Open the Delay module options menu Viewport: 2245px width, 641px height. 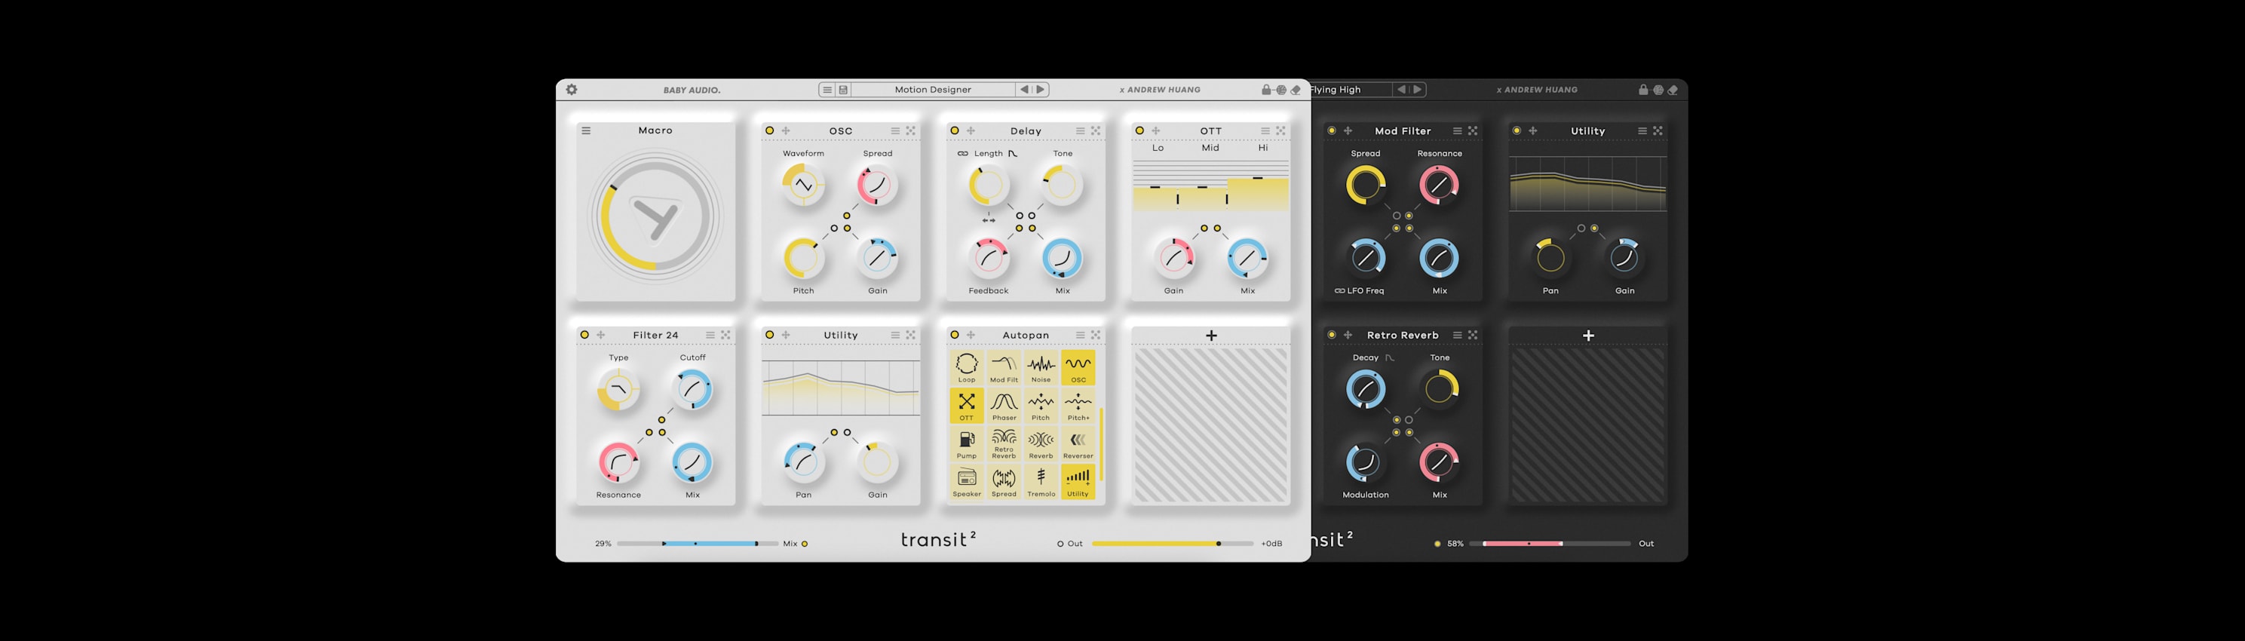pos(1080,130)
